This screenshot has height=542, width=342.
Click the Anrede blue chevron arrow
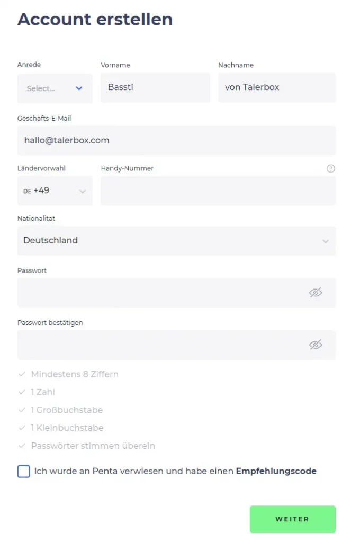[x=79, y=88]
